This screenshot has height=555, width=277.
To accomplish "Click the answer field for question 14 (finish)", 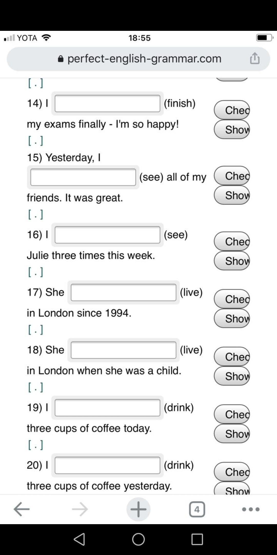I will 107,104.
